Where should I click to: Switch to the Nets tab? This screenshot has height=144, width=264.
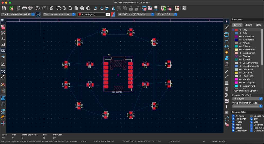coord(258,25)
